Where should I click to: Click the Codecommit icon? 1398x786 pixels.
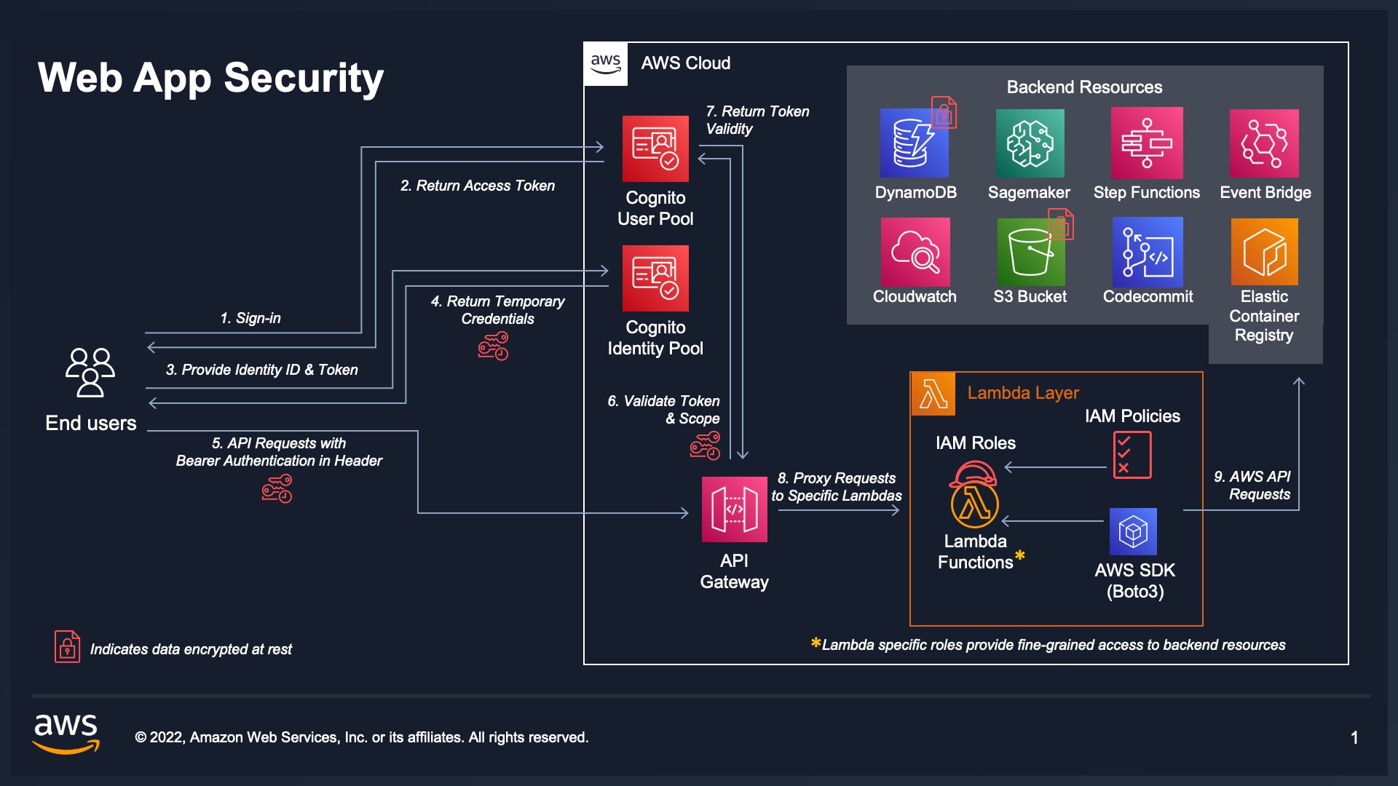coord(1147,252)
